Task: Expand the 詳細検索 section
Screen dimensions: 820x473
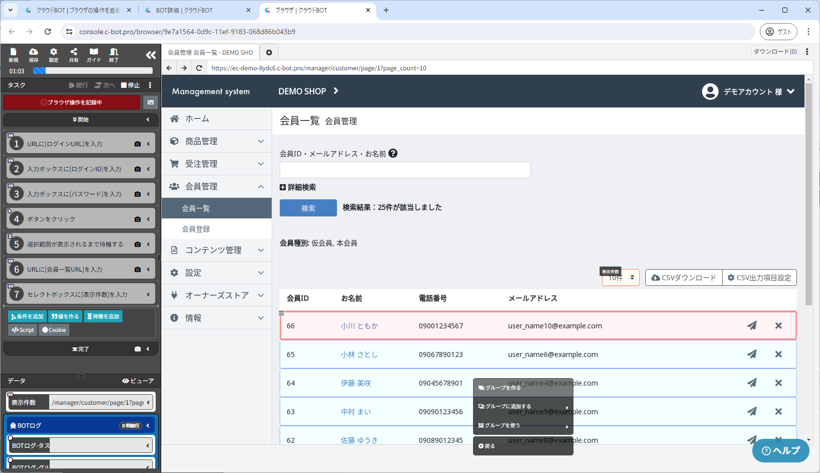Action: [x=298, y=187]
